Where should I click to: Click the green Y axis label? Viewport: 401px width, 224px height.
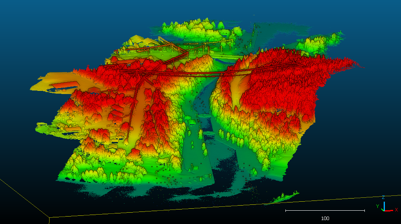point(377,206)
